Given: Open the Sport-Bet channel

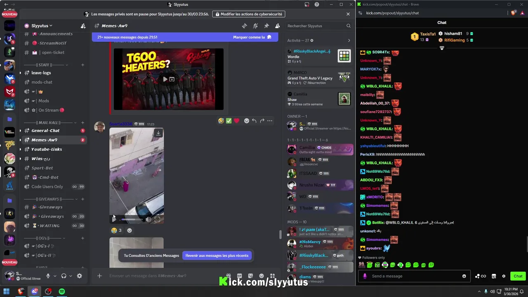Looking at the screenshot, I should point(54,168).
